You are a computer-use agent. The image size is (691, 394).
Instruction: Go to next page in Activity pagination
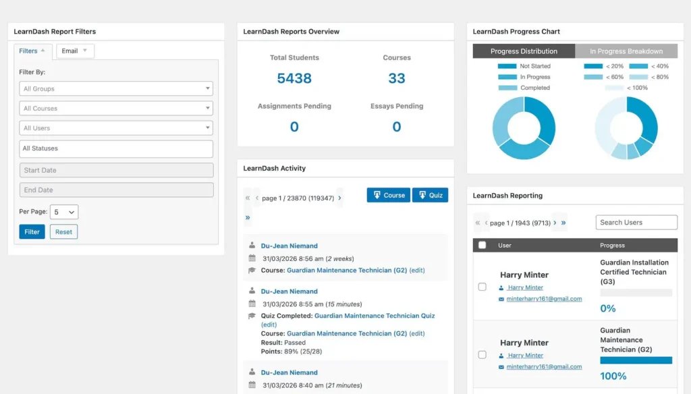(x=340, y=198)
